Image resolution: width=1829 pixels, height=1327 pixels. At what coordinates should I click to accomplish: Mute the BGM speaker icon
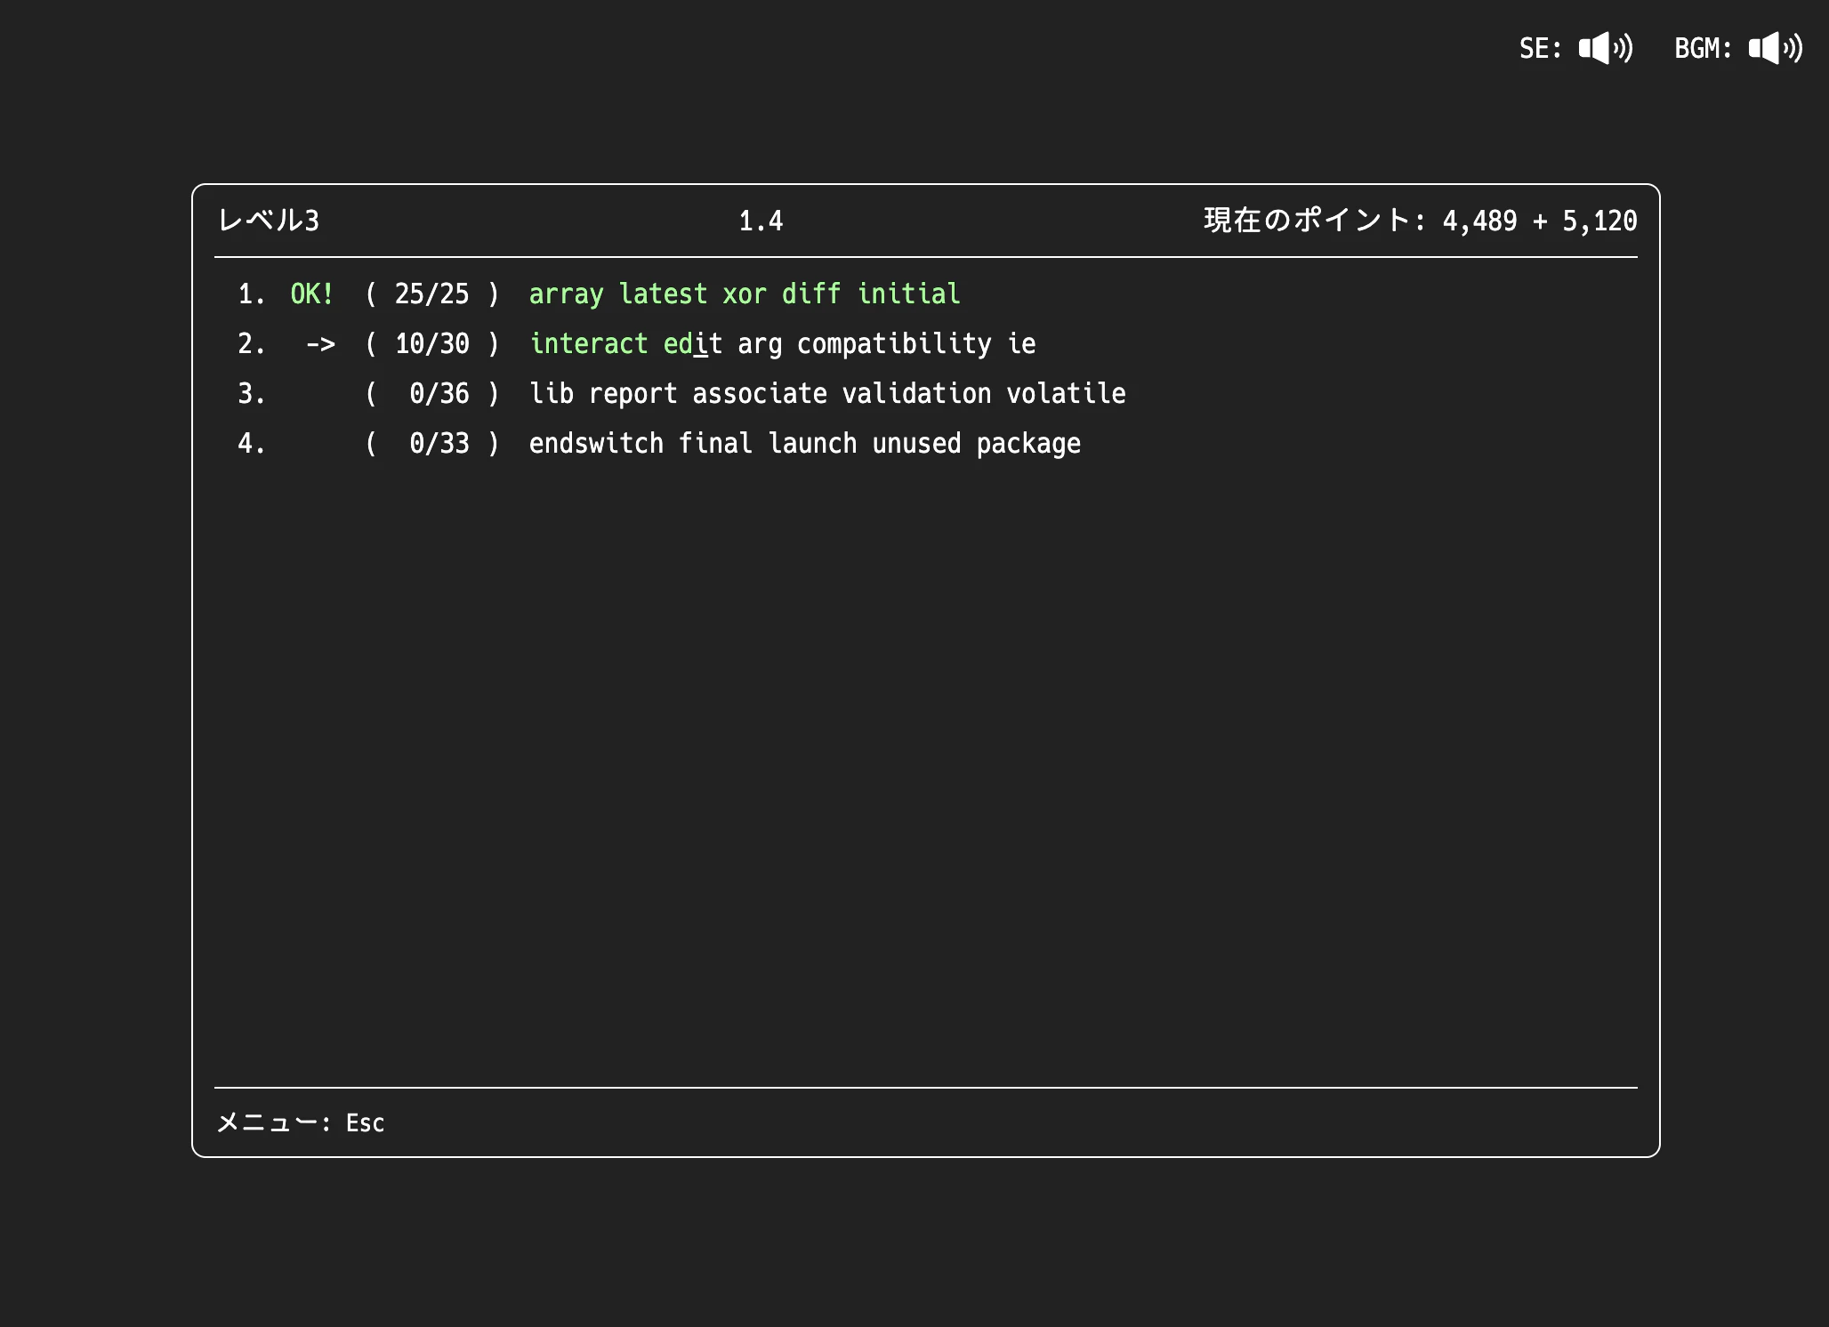(x=1776, y=48)
